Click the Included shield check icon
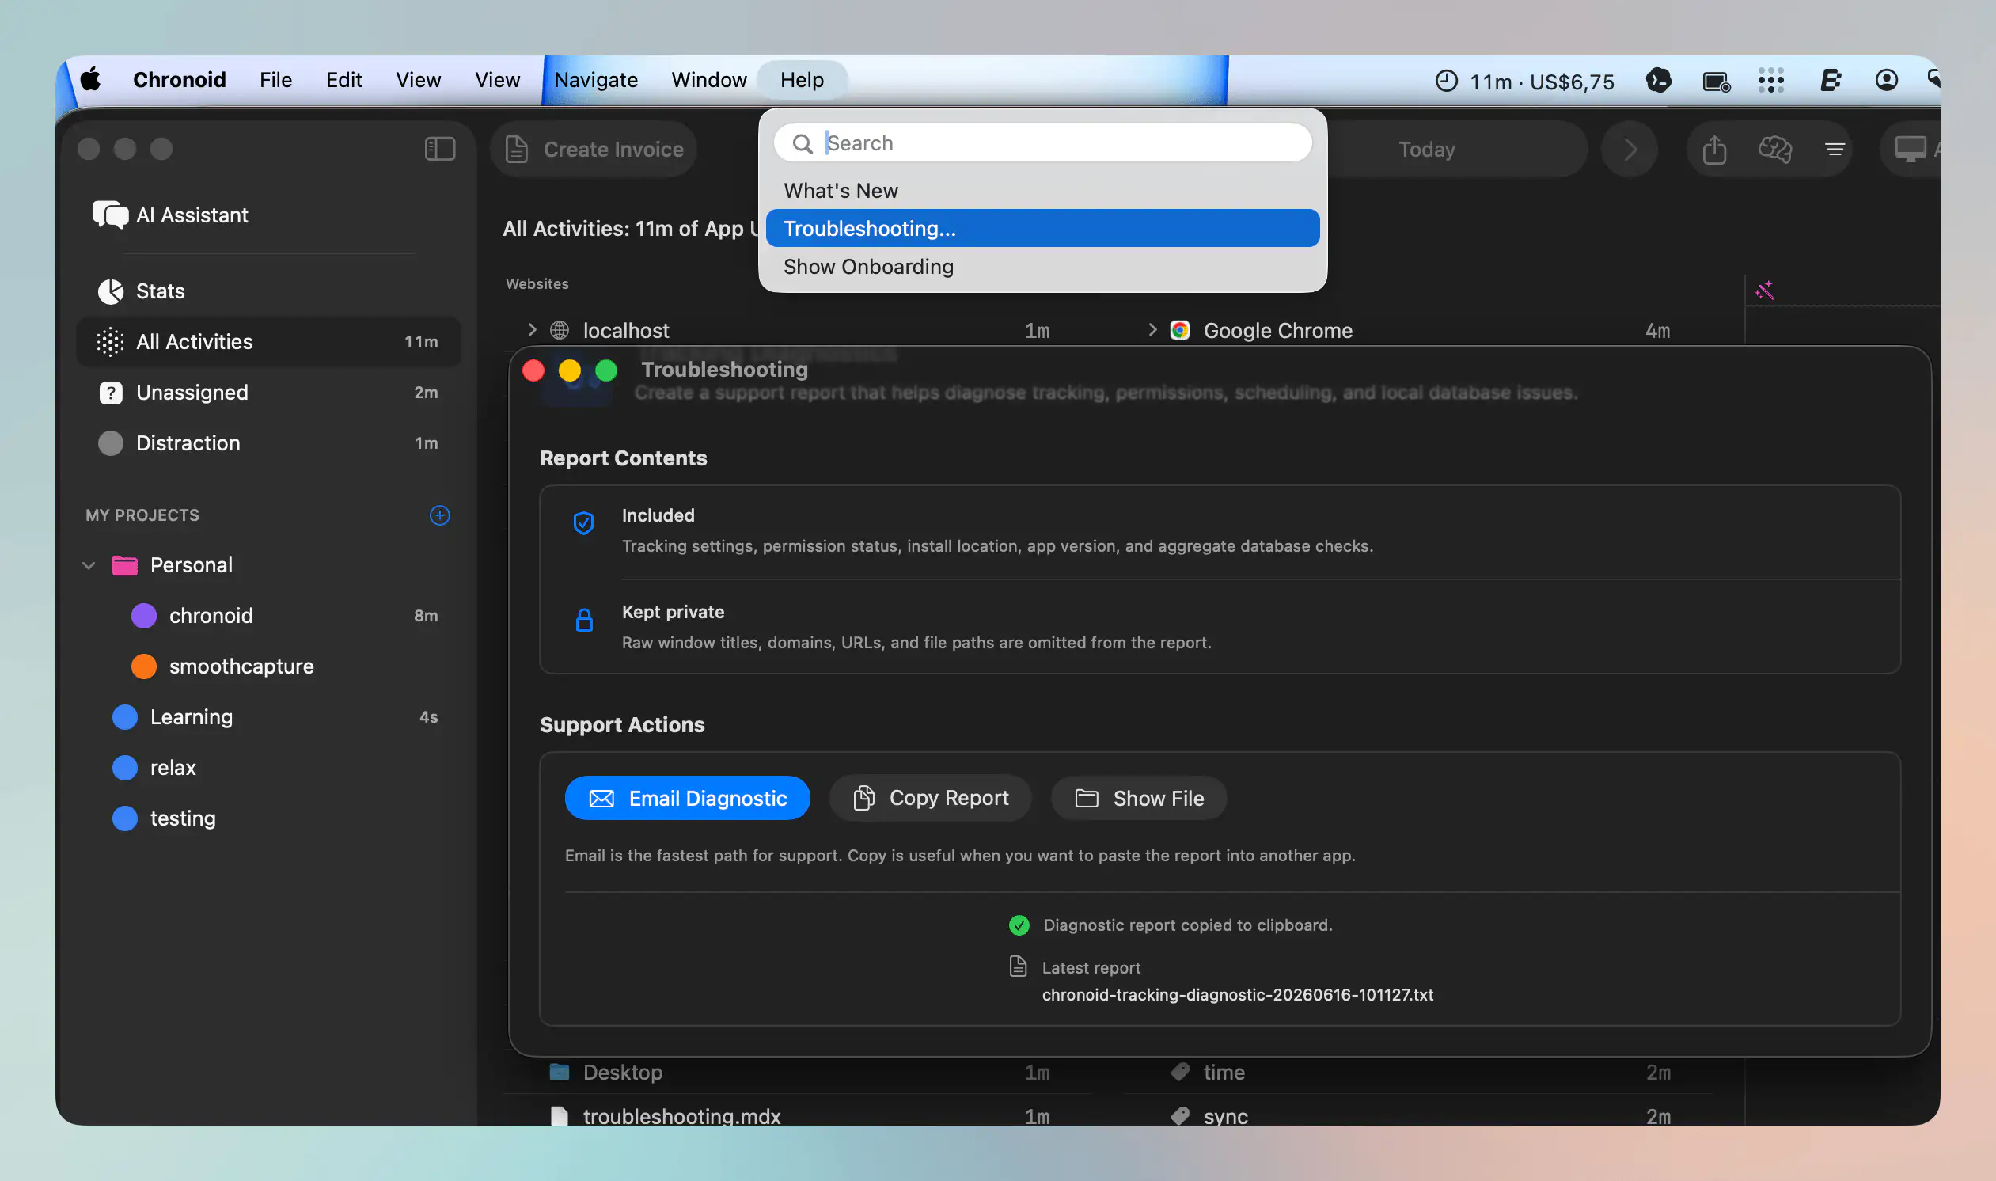The height and width of the screenshot is (1181, 1996). 584,523
